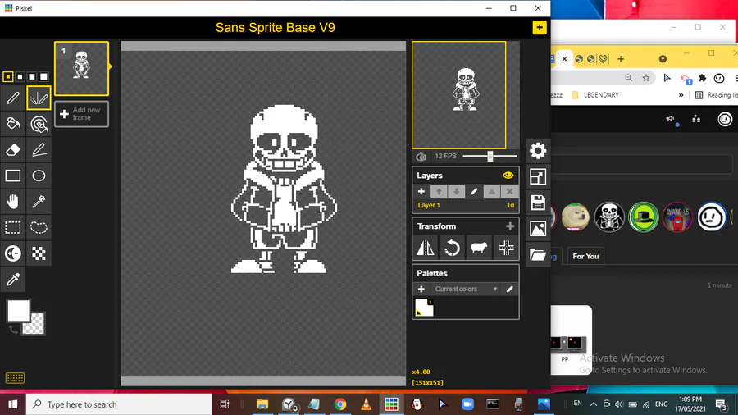This screenshot has width=738, height=415.
Task: Edit the current palette
Action: click(510, 289)
